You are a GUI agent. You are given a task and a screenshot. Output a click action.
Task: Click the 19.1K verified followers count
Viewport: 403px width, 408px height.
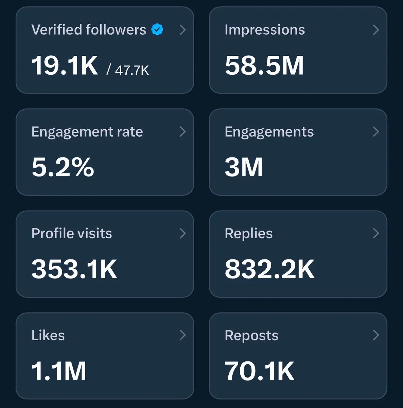[x=65, y=66]
